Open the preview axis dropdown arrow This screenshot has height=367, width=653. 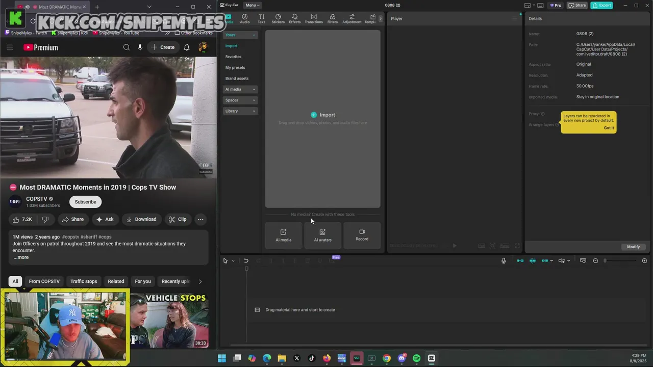[x=568, y=261]
